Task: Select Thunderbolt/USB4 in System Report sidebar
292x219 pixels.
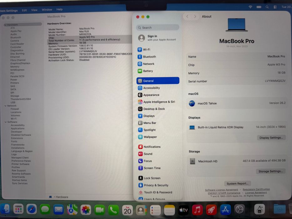Action: click(x=21, y=99)
